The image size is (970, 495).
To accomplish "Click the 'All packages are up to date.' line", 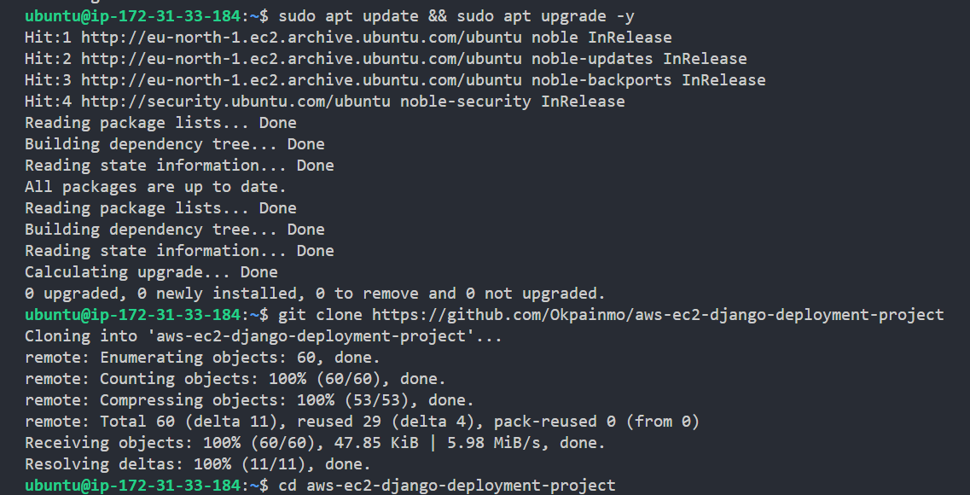I will point(155,187).
